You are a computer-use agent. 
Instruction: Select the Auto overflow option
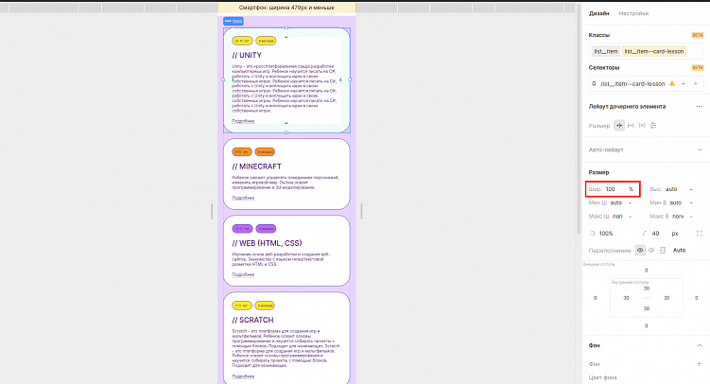tap(679, 250)
